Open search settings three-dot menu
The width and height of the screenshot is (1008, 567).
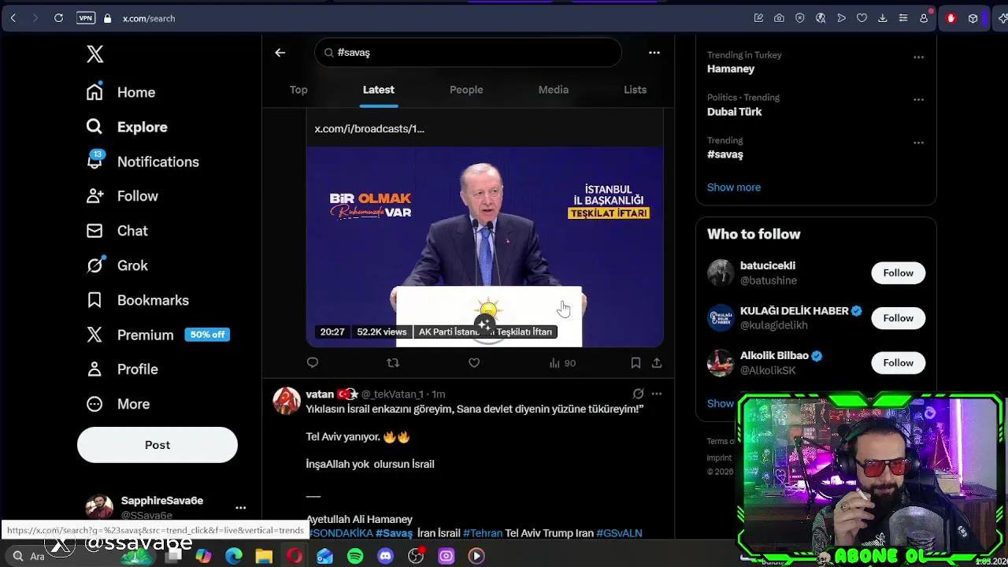click(x=654, y=53)
